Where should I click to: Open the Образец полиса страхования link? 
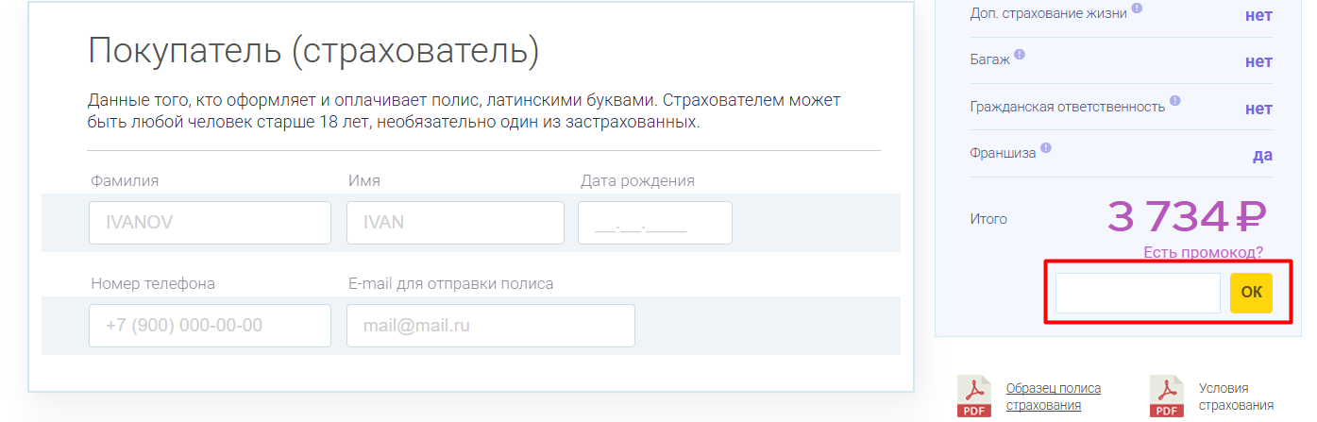(1054, 397)
